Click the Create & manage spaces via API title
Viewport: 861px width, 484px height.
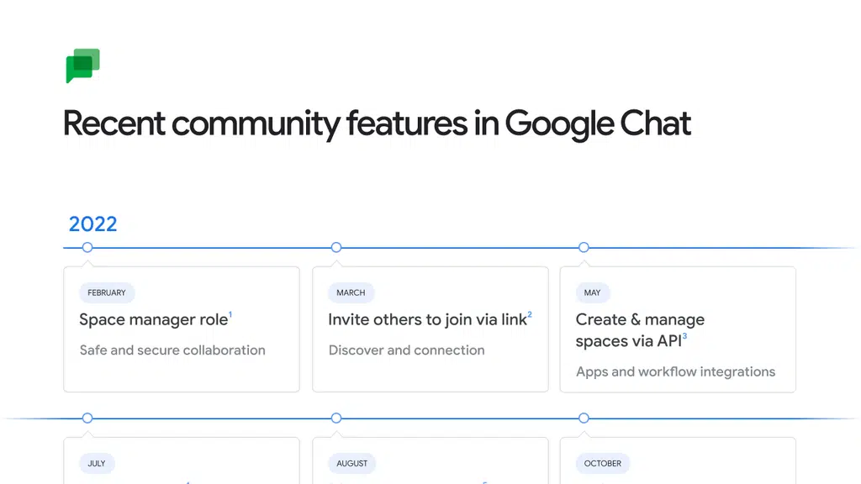[640, 330]
